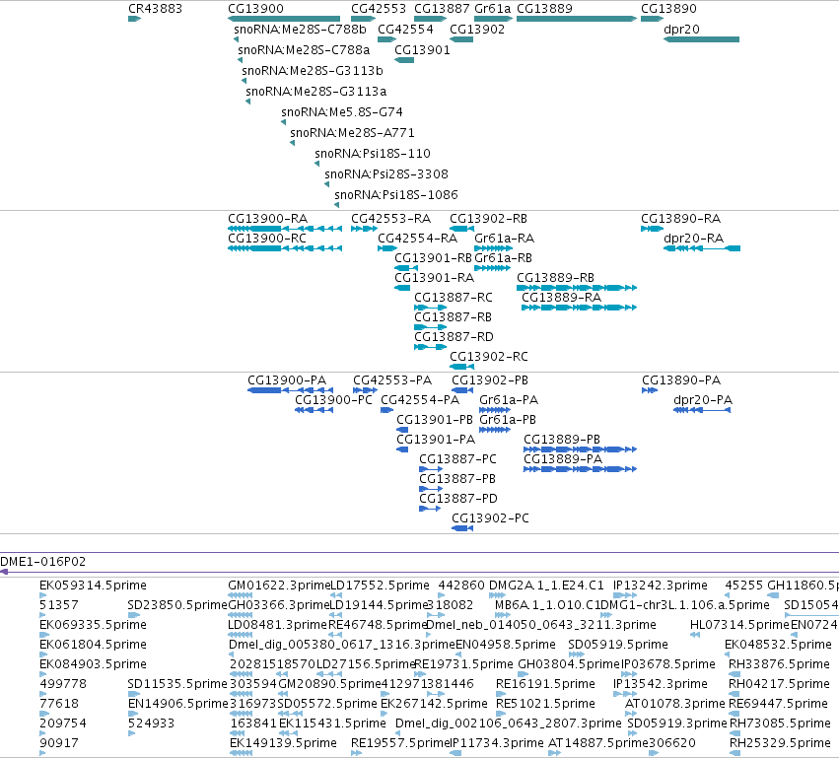Select the Gr61a gene glyph
Image resolution: width=839 pixels, height=758 pixels.
coord(494,19)
